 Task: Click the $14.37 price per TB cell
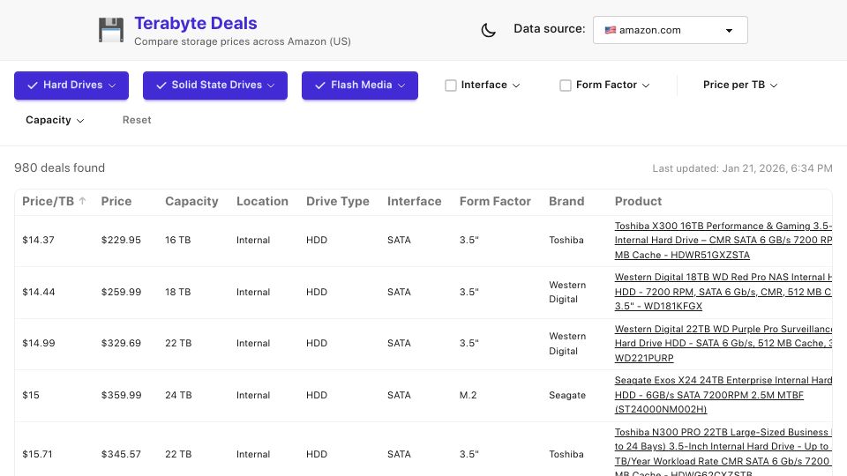(x=38, y=240)
